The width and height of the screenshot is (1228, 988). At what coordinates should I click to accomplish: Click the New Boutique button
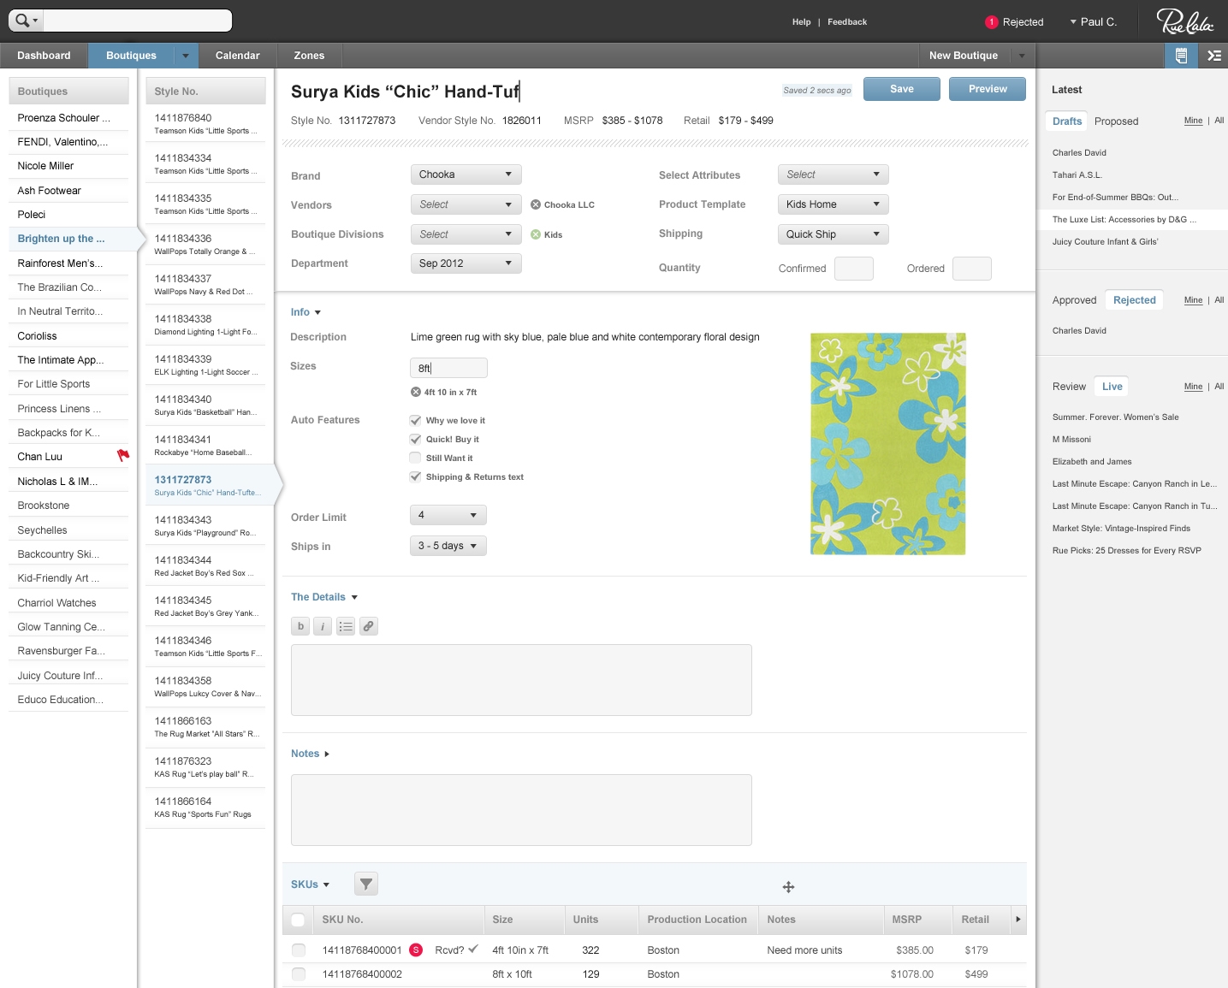[964, 56]
